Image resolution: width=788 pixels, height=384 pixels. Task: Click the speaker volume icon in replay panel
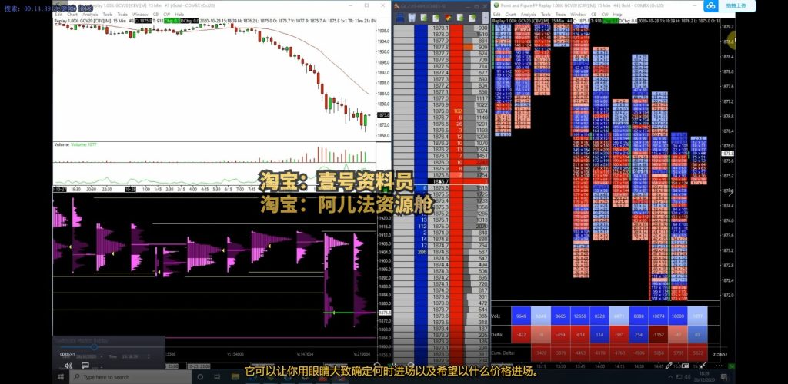[68, 366]
